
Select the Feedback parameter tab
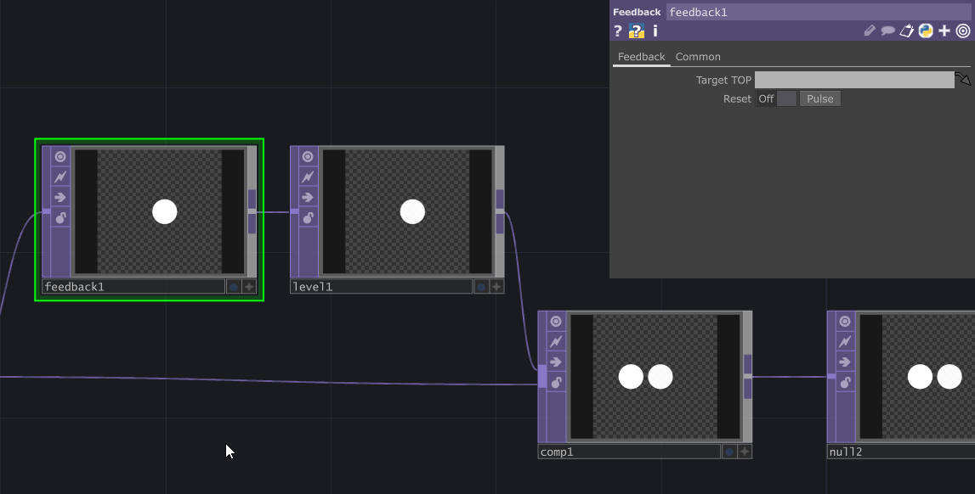pos(641,57)
